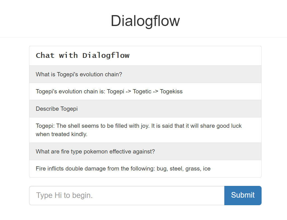Click the "Chat with Dialogflow" panel heading
287x220 pixels.
tap(83, 55)
